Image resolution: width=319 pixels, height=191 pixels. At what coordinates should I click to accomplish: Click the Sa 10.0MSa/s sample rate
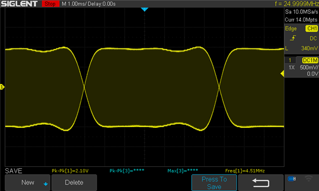click(301, 12)
